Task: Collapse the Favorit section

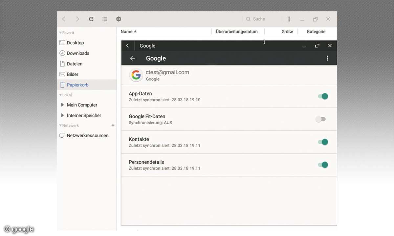Action: pos(60,33)
